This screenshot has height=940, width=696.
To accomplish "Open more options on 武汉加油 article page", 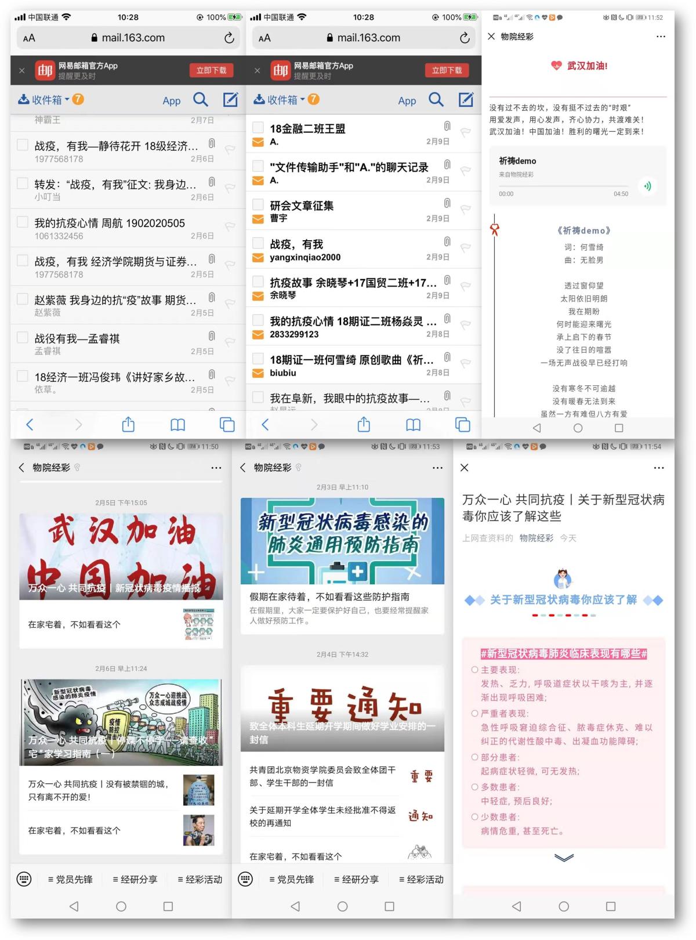I will [661, 37].
